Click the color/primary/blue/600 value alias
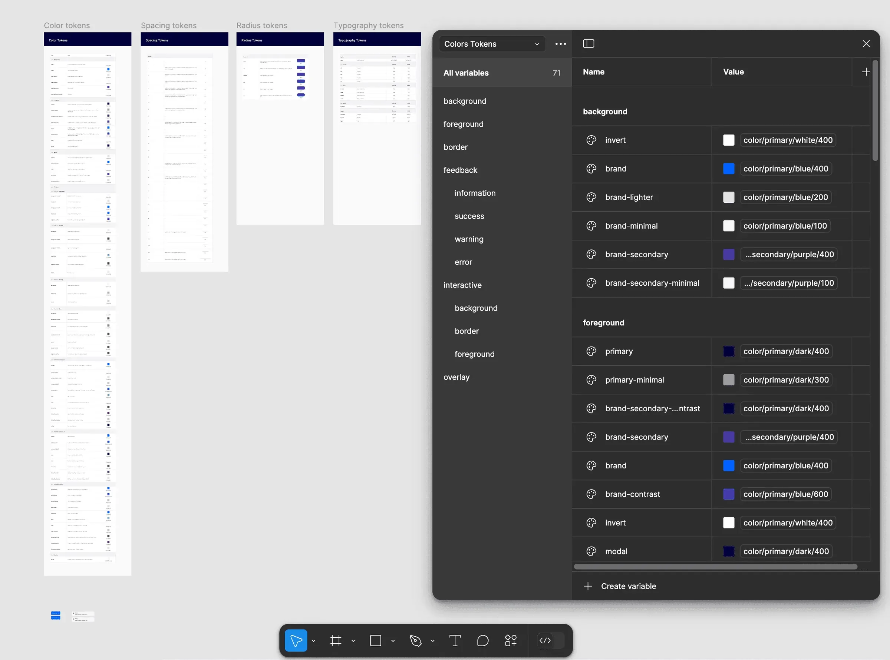Screen dimensions: 890x660 point(786,494)
